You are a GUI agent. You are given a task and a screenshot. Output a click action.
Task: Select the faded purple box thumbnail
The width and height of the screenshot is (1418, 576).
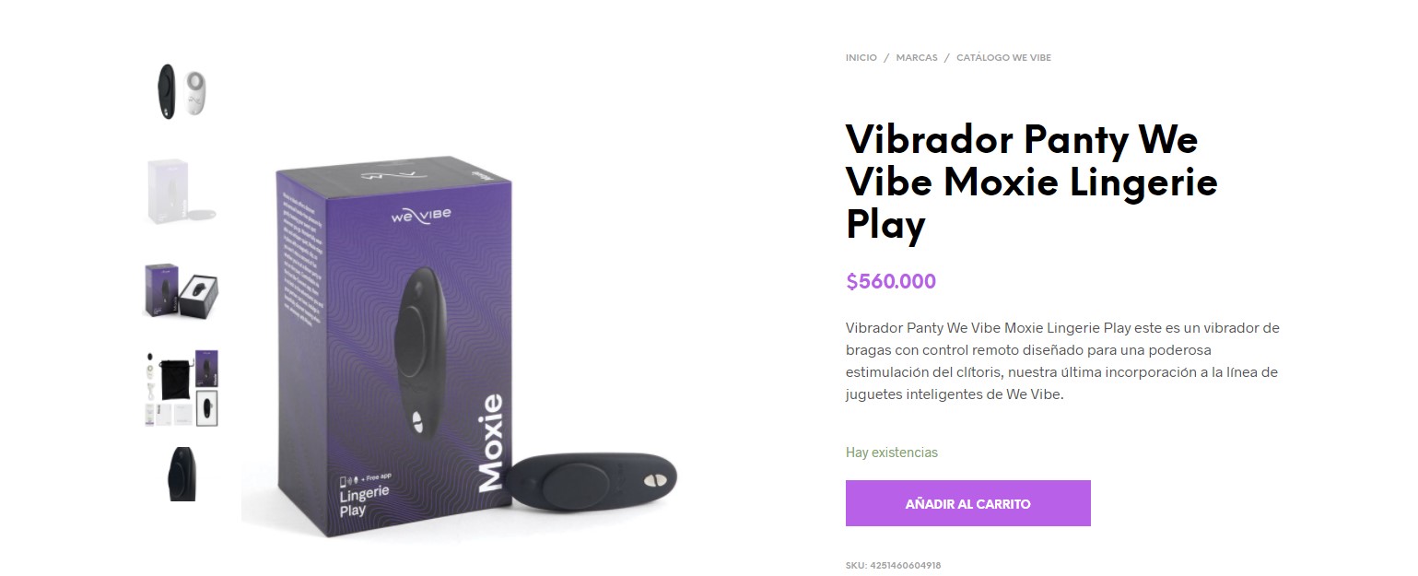182,191
